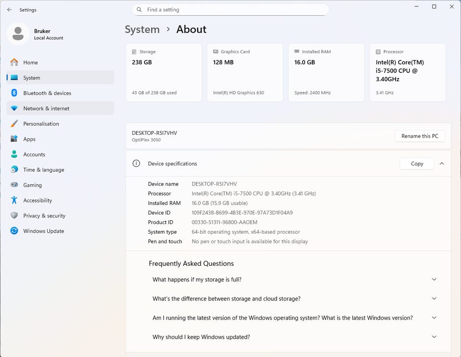
Task: Select the Network & internet Wi-Fi icon
Action: tap(14, 108)
